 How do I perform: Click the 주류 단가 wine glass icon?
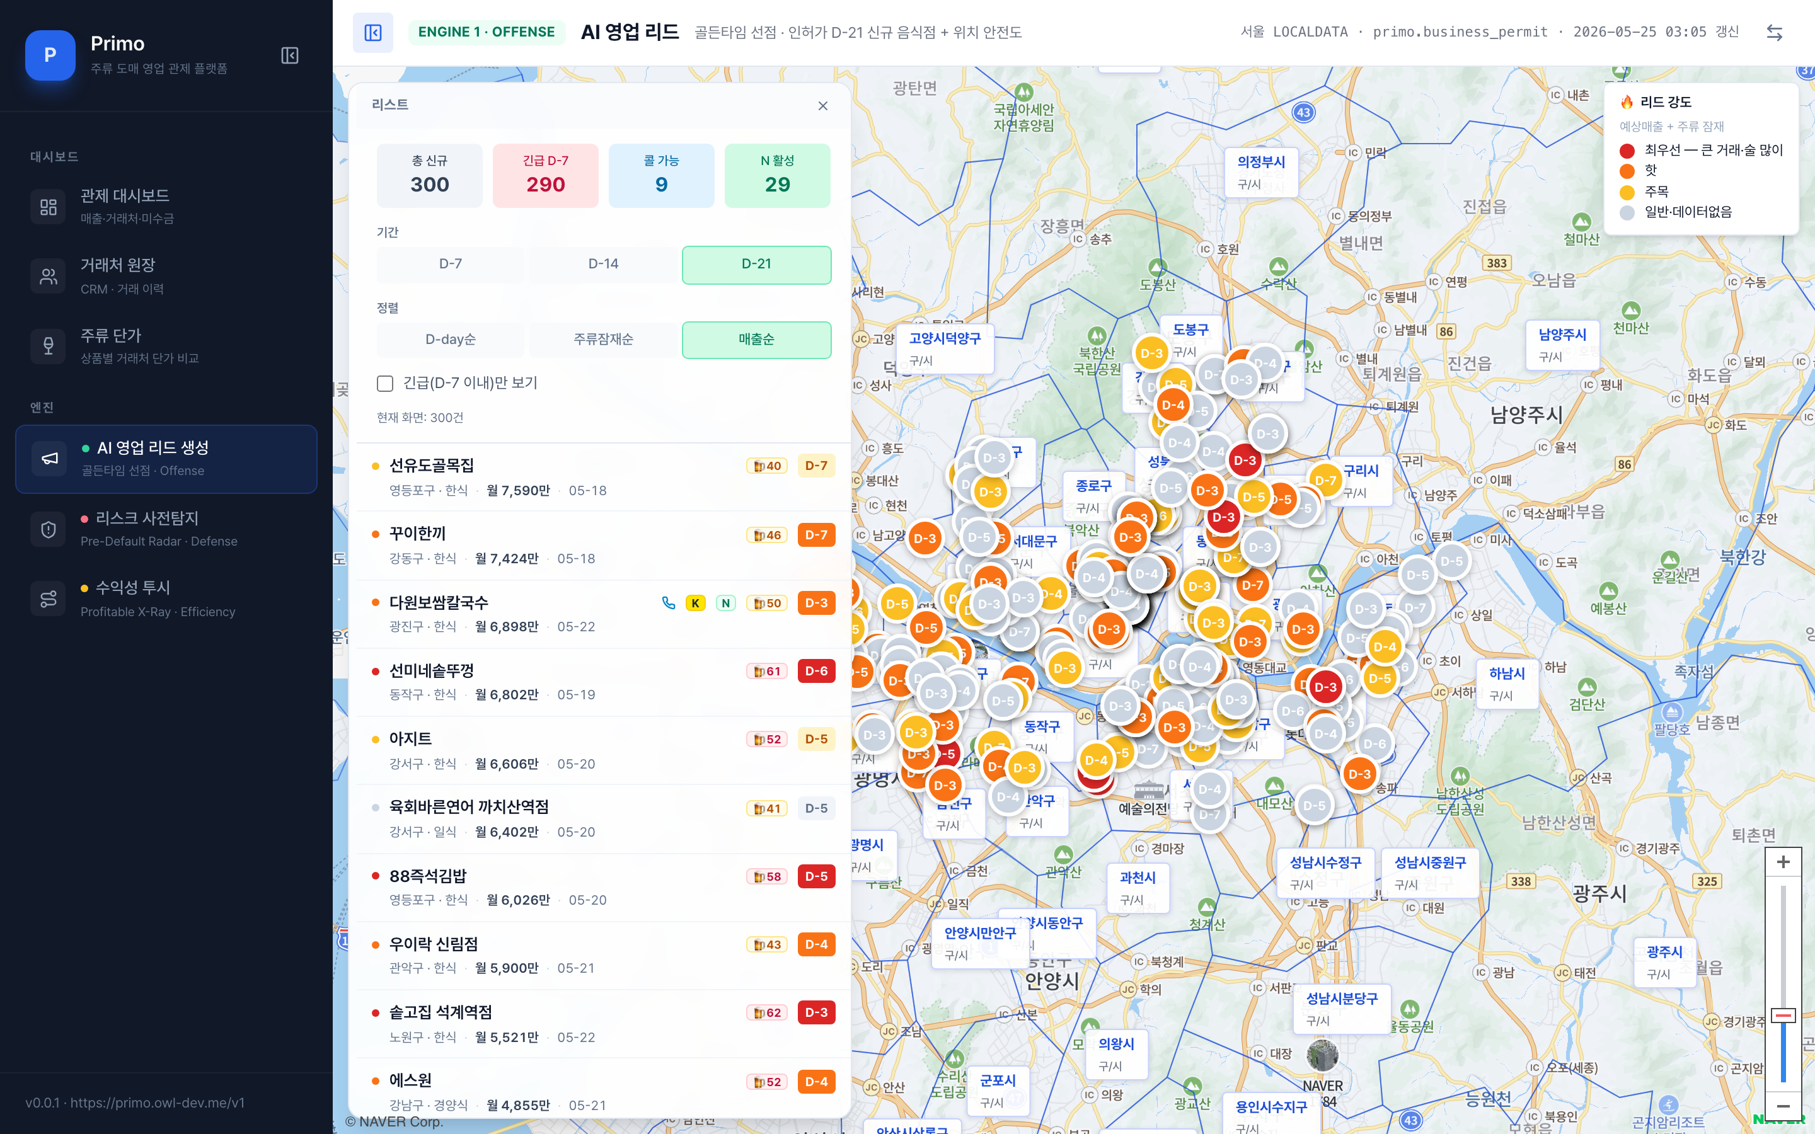pyautogui.click(x=49, y=346)
